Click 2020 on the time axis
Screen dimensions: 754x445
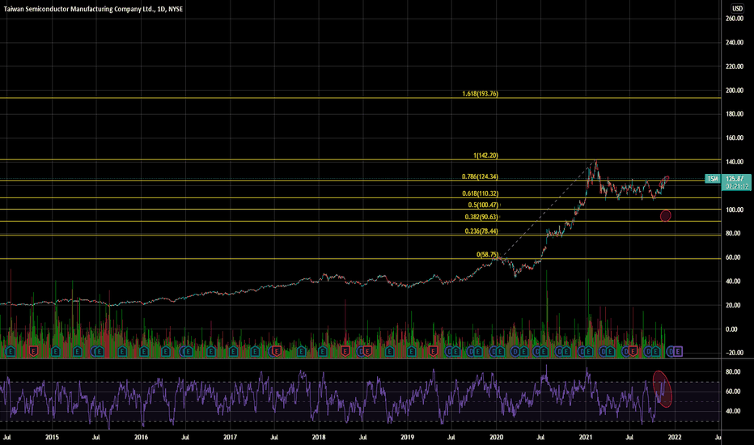click(496, 437)
